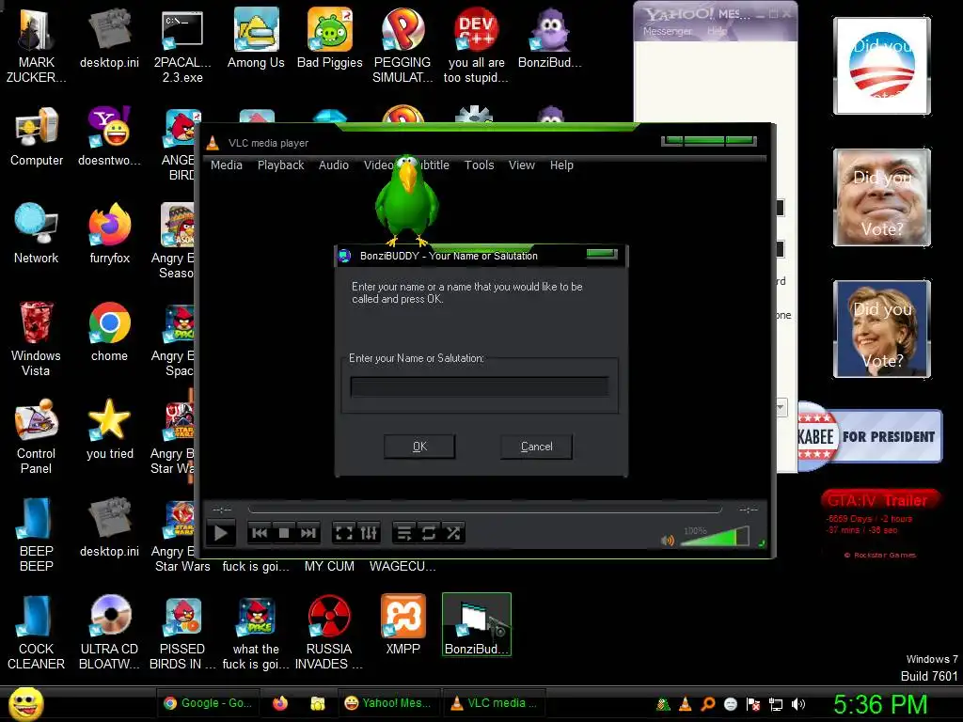This screenshot has width=963, height=722.
Task: Select the RUSSIA INVADES desktop icon
Action: [x=329, y=633]
